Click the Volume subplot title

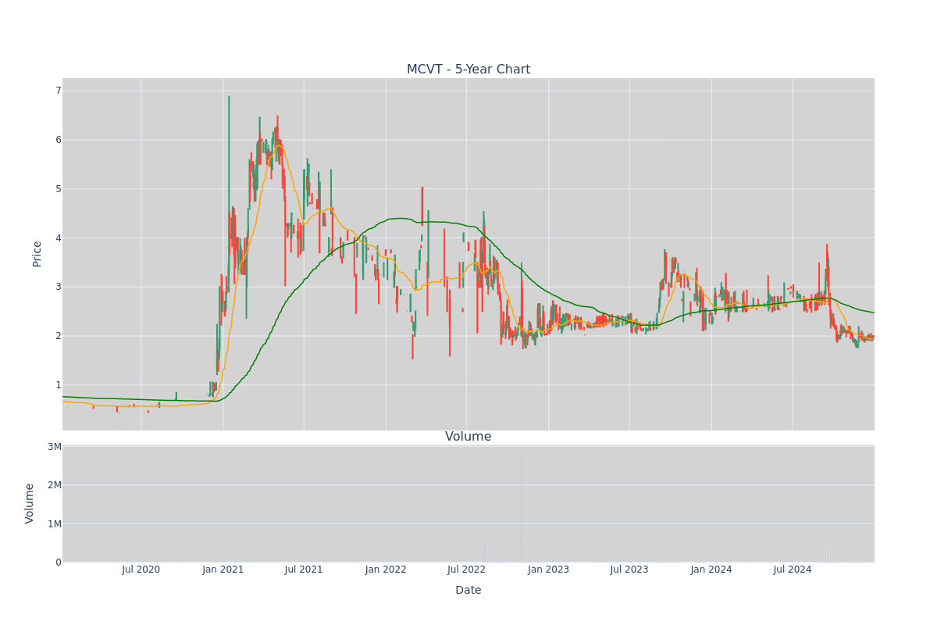point(468,437)
